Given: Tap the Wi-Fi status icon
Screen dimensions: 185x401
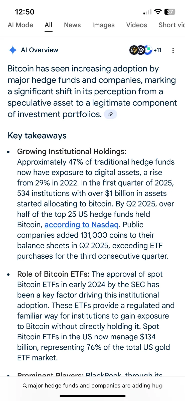Looking at the screenshot, I should 158,12.
